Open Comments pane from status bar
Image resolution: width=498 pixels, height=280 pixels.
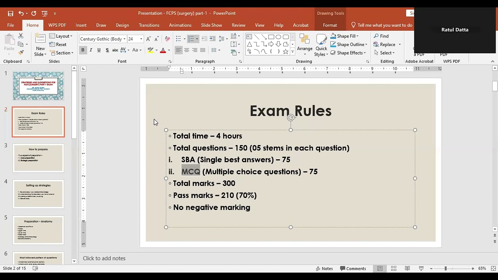[353, 268]
